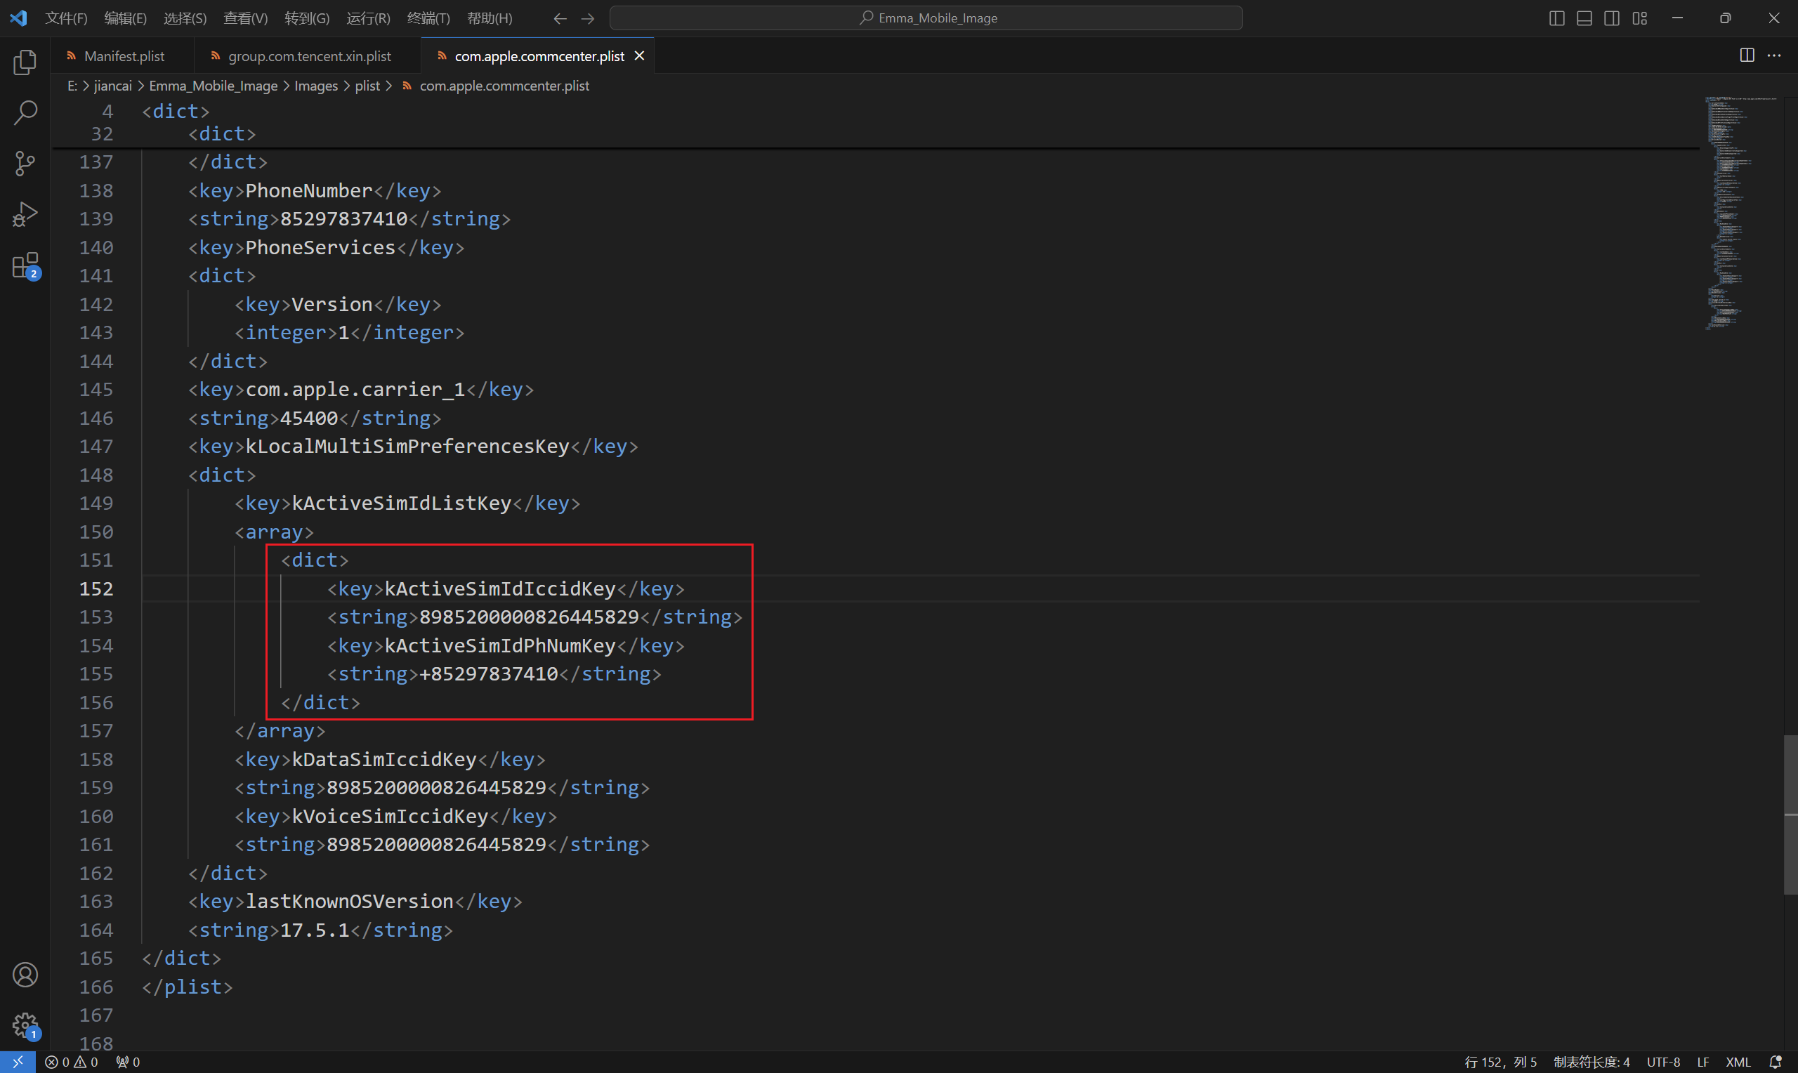Open the 运行(R) menu
The image size is (1798, 1073).
pyautogui.click(x=368, y=18)
